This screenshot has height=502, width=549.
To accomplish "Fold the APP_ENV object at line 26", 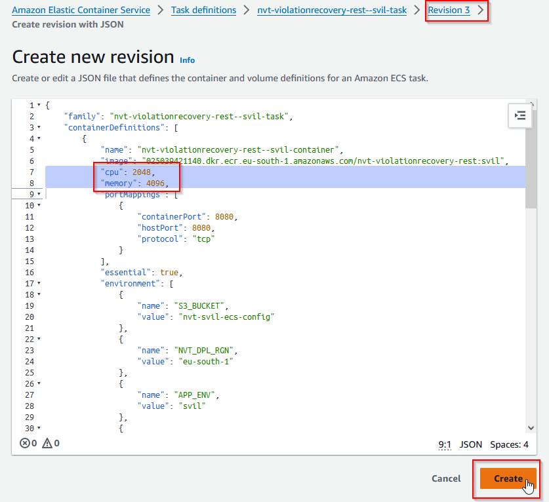I will [39, 384].
